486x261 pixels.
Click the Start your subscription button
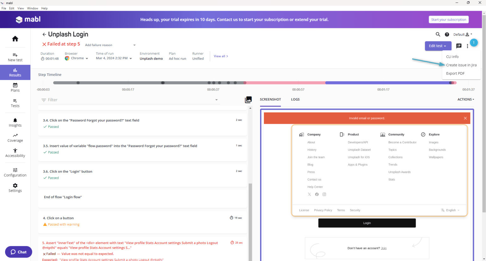[x=448, y=19]
